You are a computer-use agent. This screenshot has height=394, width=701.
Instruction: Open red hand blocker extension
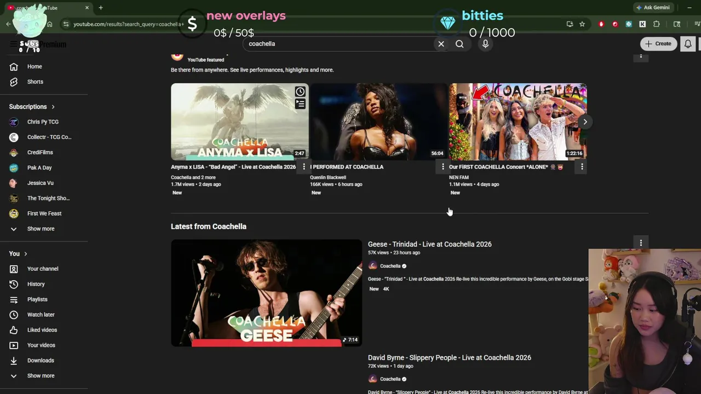coord(601,24)
